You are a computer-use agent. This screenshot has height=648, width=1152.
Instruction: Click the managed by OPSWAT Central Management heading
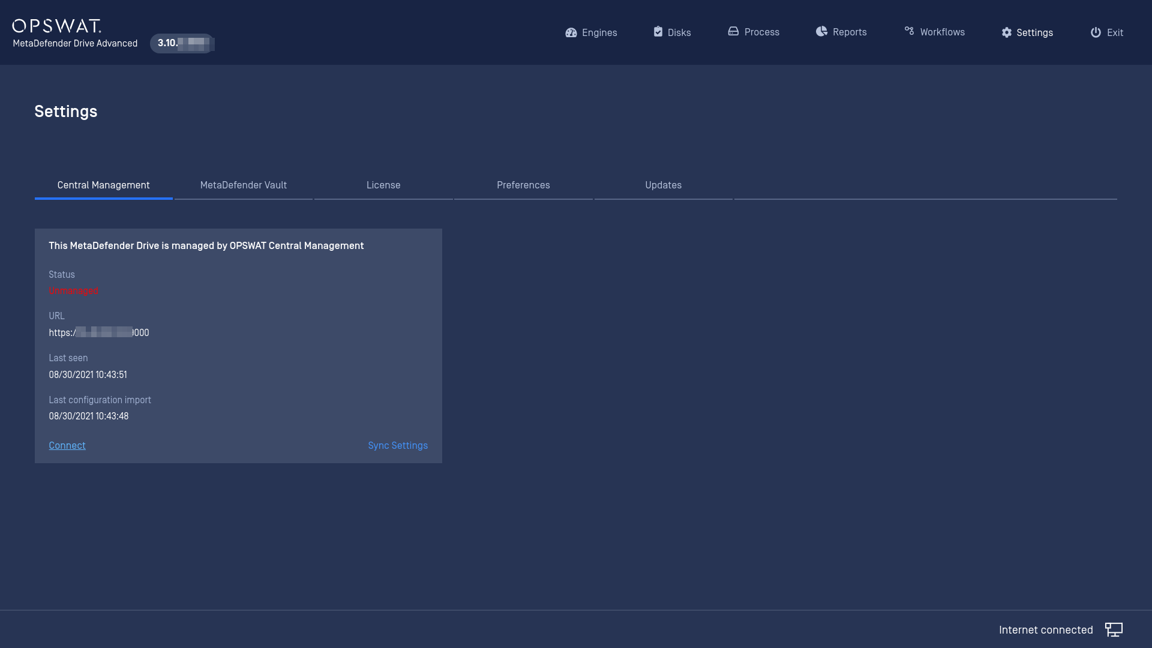[206, 245]
